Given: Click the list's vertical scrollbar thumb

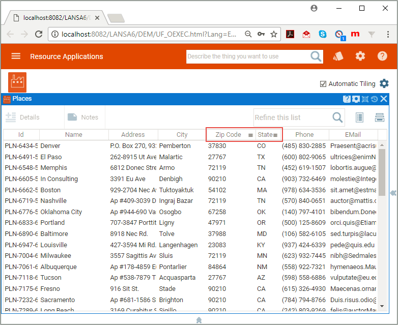Looking at the screenshot, I should coord(382,172).
